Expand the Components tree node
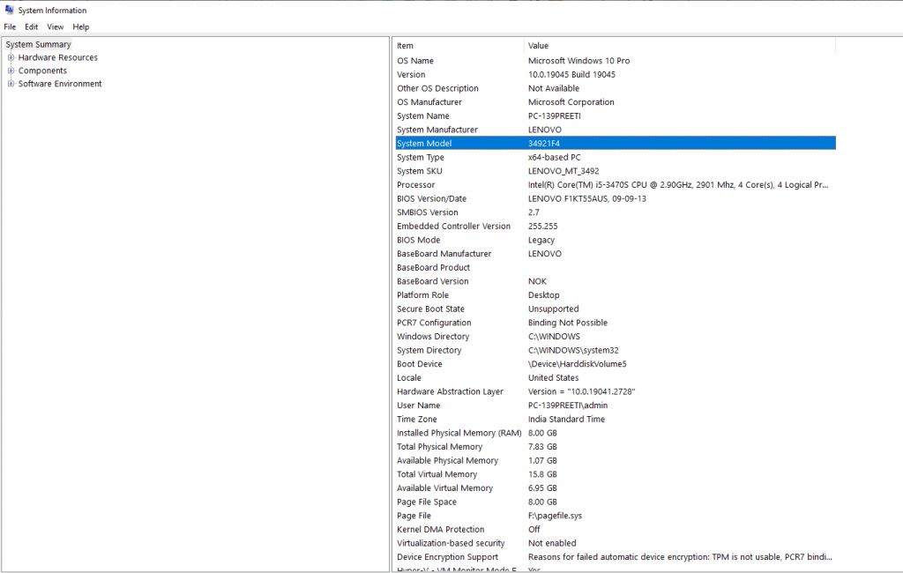 11,71
